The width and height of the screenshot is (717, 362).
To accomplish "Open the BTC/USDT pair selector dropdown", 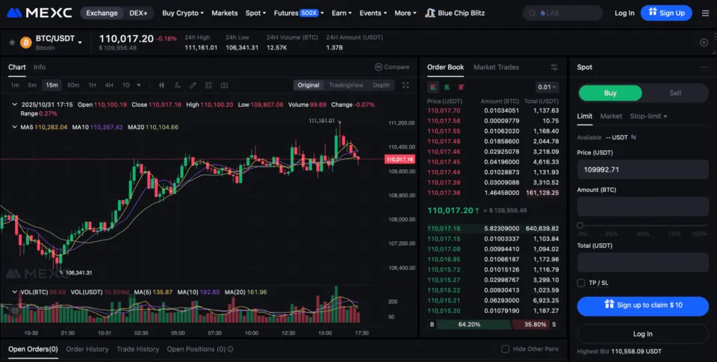I will pos(80,43).
